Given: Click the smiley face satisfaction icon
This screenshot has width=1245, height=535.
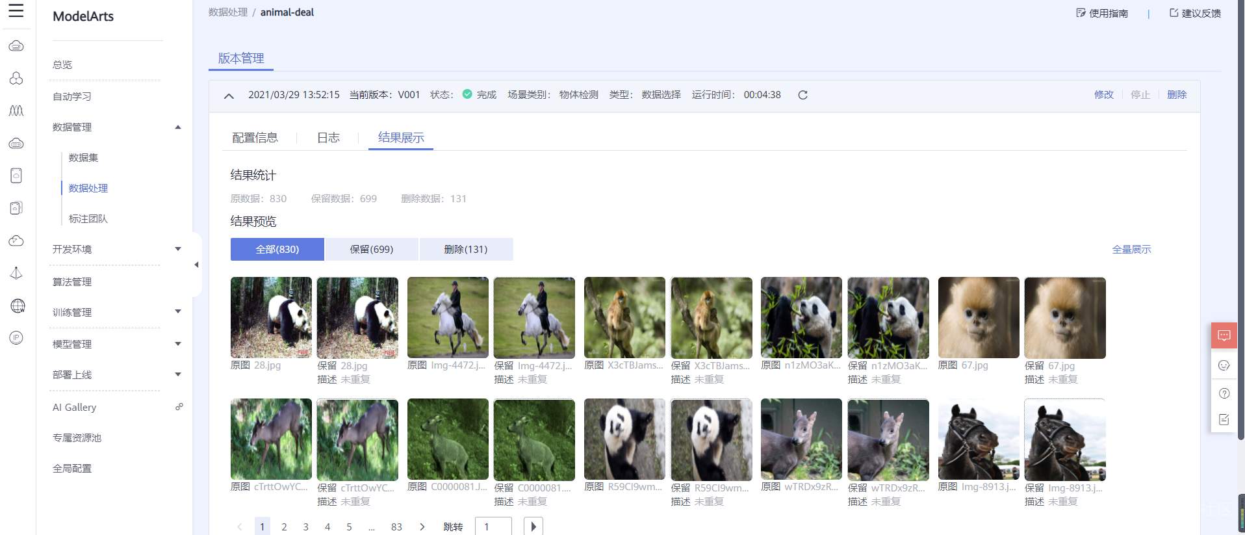Looking at the screenshot, I should tap(1224, 365).
